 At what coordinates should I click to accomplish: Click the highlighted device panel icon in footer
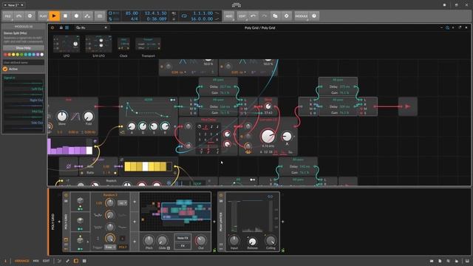pos(76,261)
